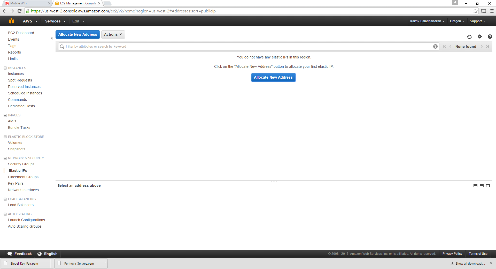Click filter help icon in search bar
Viewport: 496px width, 269px height.
(435, 46)
